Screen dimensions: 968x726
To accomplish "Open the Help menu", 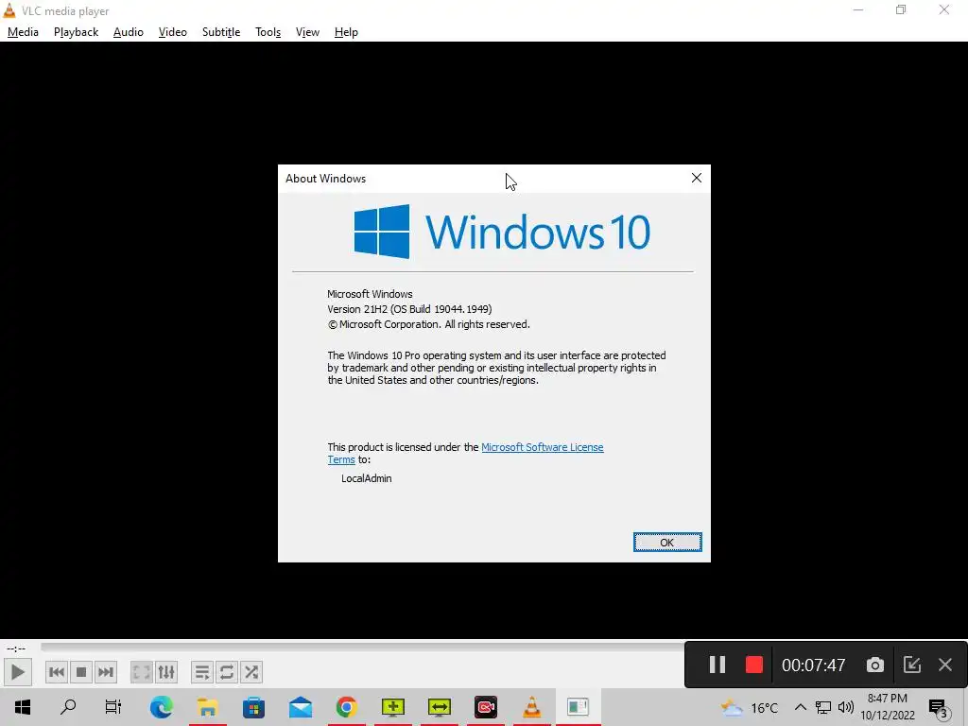I will pyautogui.click(x=346, y=32).
